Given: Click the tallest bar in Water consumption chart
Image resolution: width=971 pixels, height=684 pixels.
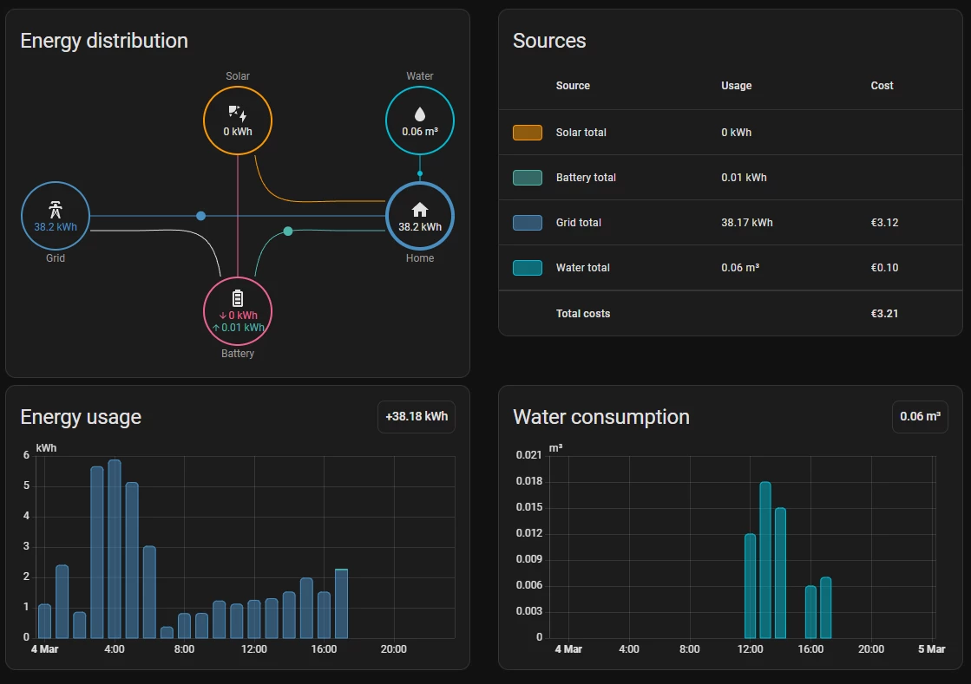Looking at the screenshot, I should [x=765, y=560].
